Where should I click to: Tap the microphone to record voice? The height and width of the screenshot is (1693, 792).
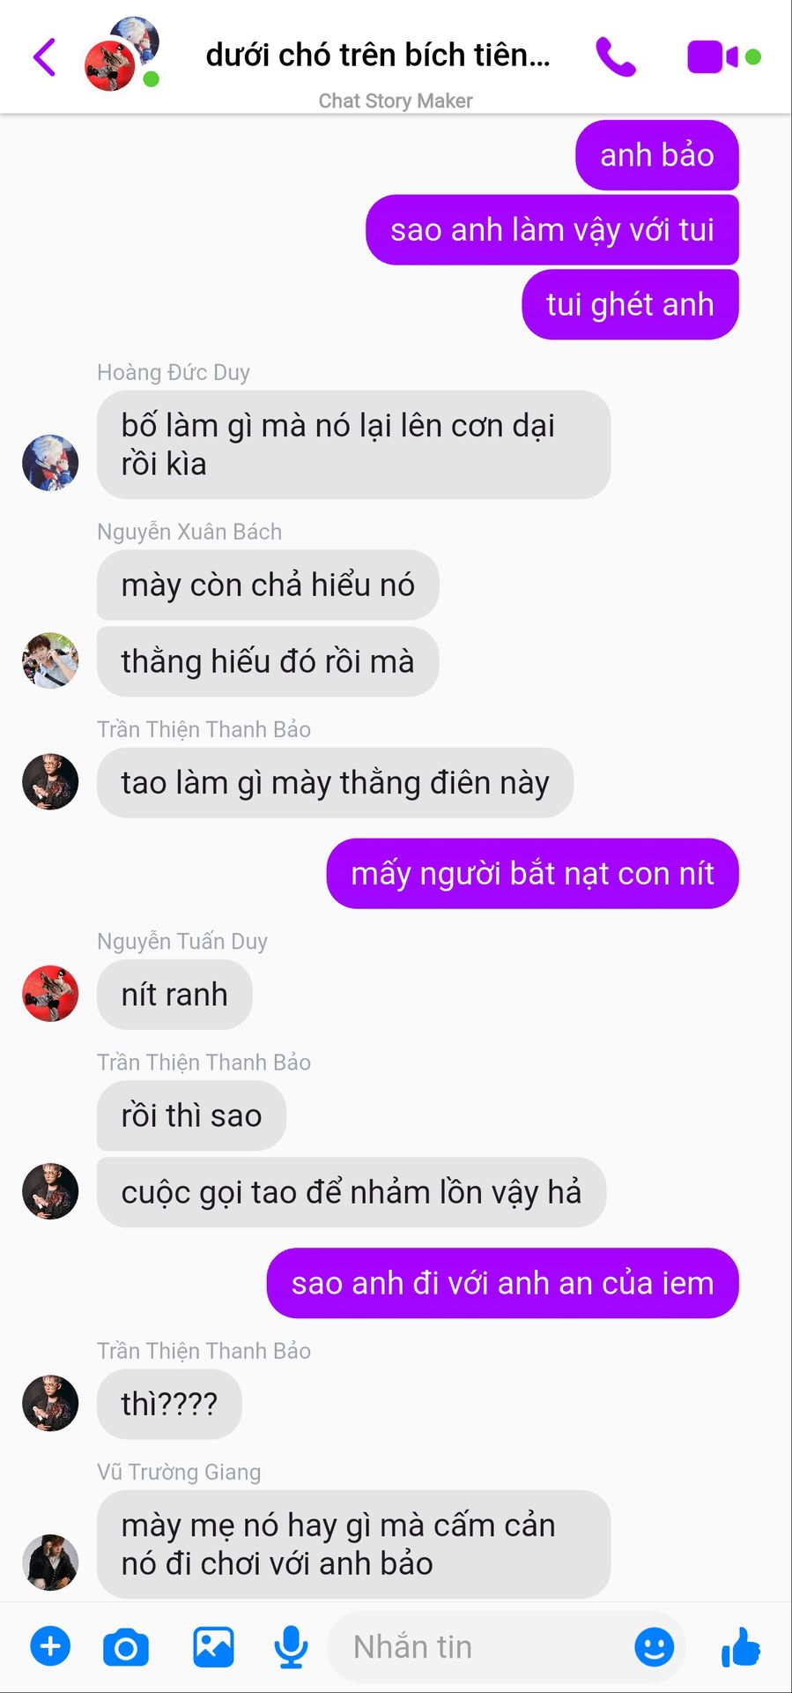pos(291,1647)
